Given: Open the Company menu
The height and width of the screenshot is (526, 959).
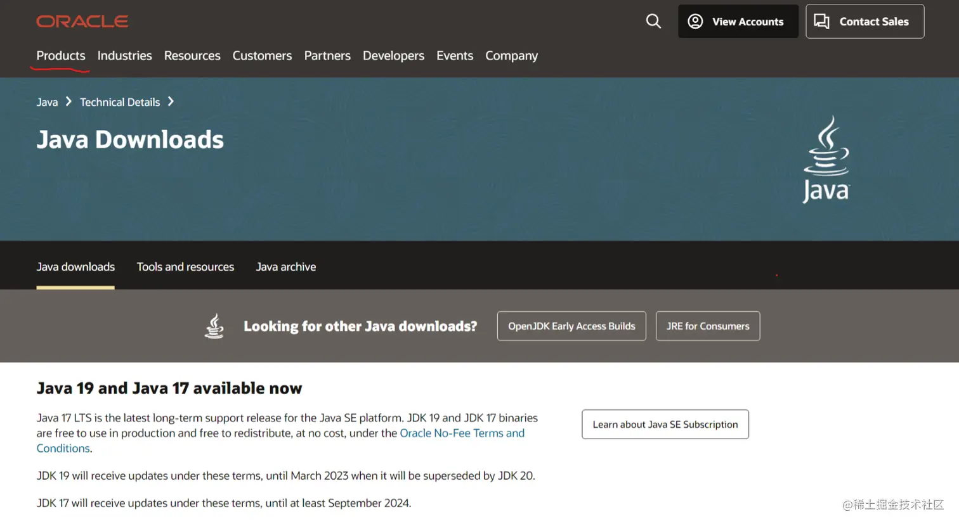Looking at the screenshot, I should click(511, 56).
